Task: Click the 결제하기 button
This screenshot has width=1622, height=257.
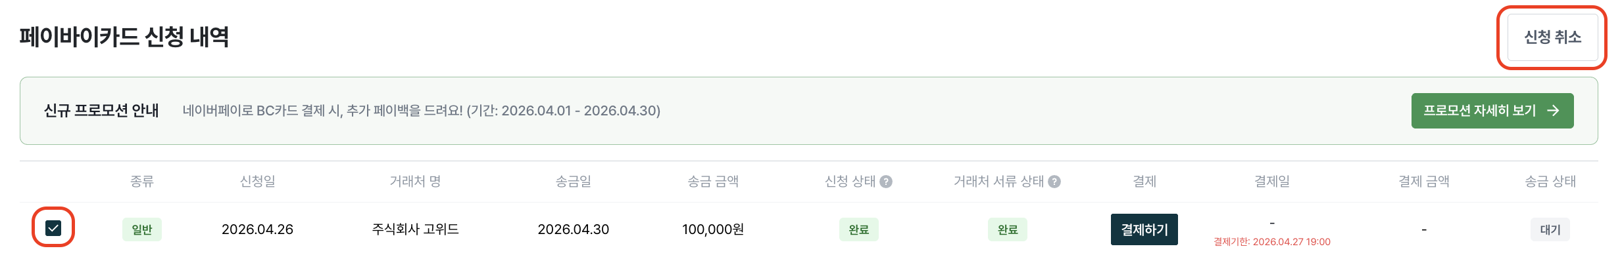Action: [1144, 229]
